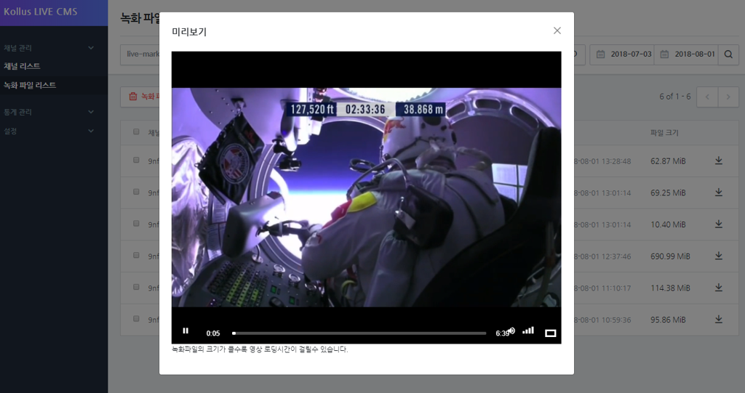Enter fullscreen mode in the video player
Viewport: 745px width, 393px height.
550,333
